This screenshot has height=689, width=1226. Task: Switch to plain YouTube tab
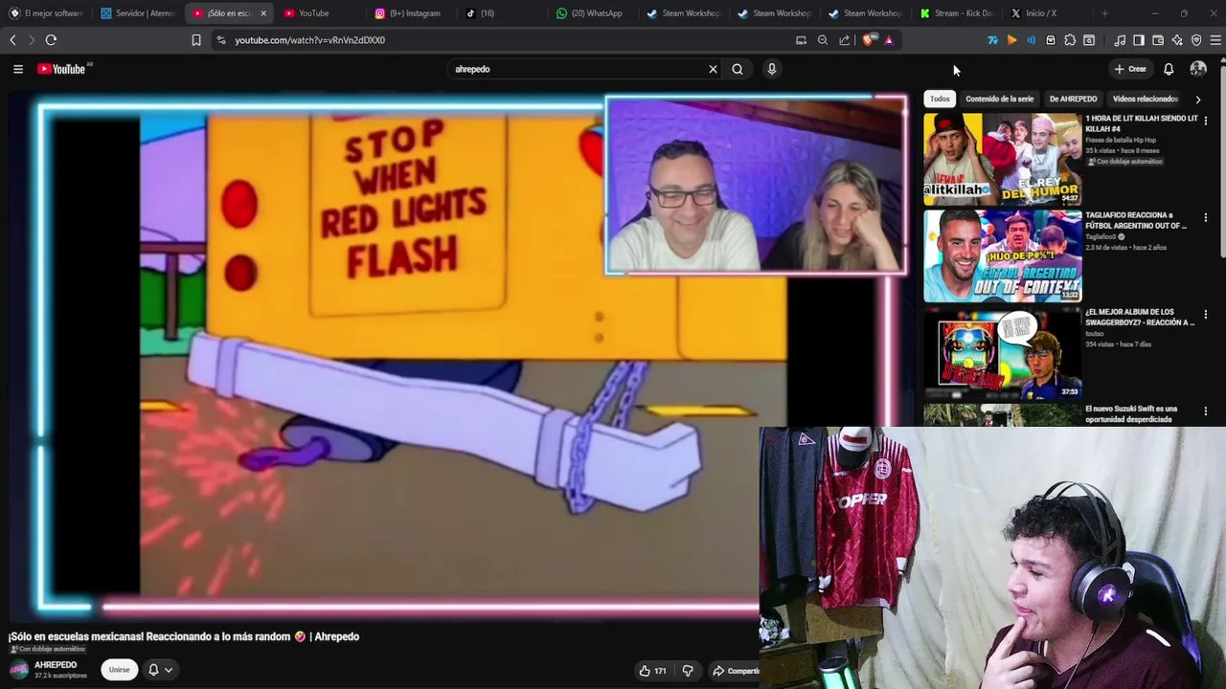[322, 13]
